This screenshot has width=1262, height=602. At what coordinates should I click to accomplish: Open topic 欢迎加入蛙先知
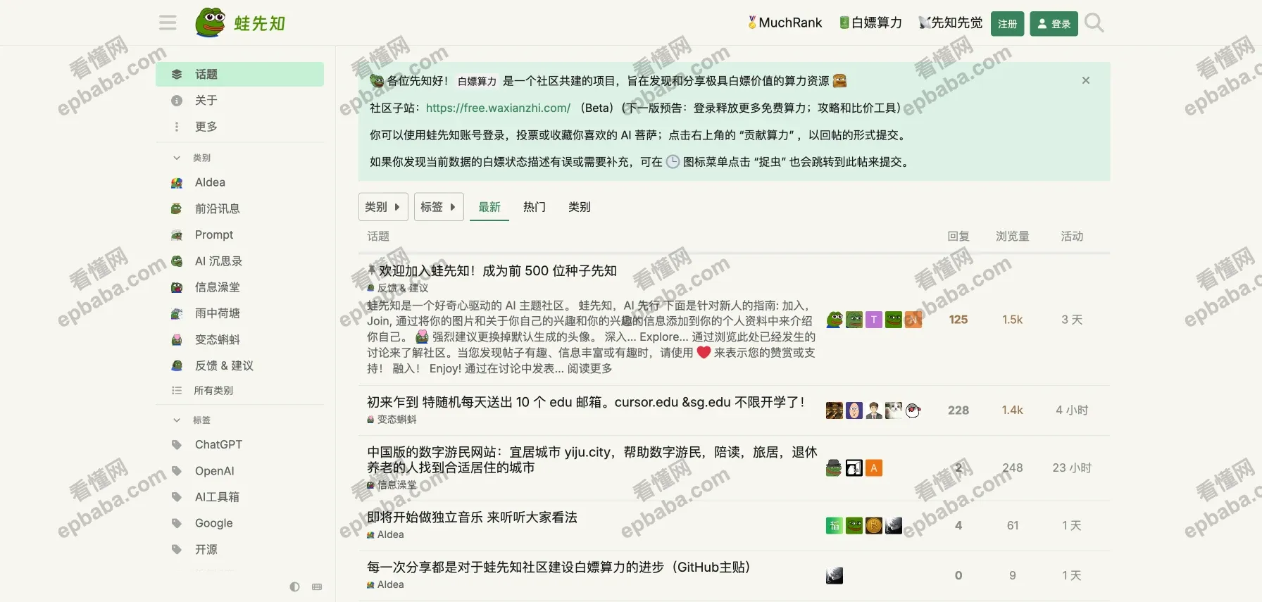point(498,270)
